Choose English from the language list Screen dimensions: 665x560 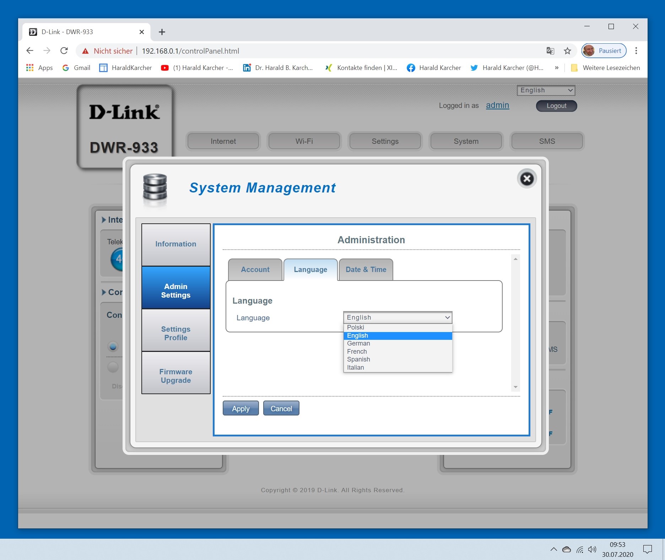[x=398, y=336]
